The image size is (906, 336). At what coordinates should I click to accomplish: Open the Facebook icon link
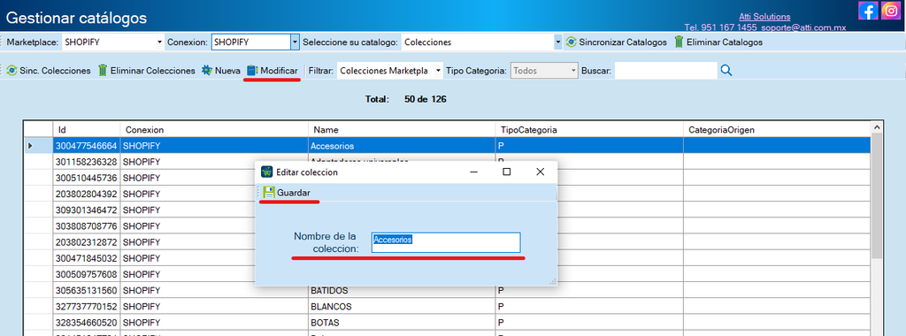pyautogui.click(x=868, y=11)
